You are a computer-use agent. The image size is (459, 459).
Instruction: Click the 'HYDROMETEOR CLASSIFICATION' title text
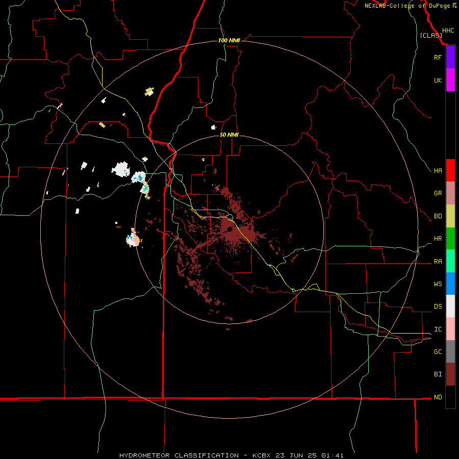(x=179, y=455)
